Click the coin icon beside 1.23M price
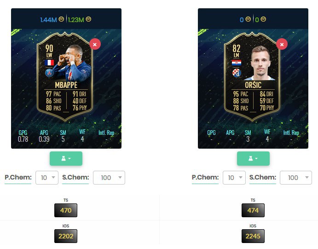This screenshot has width=318, height=249. click(88, 19)
